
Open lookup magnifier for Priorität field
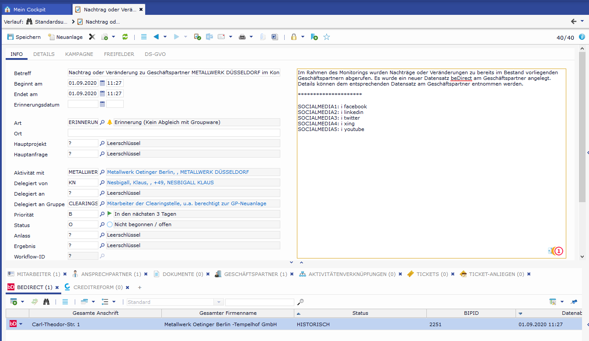(102, 214)
